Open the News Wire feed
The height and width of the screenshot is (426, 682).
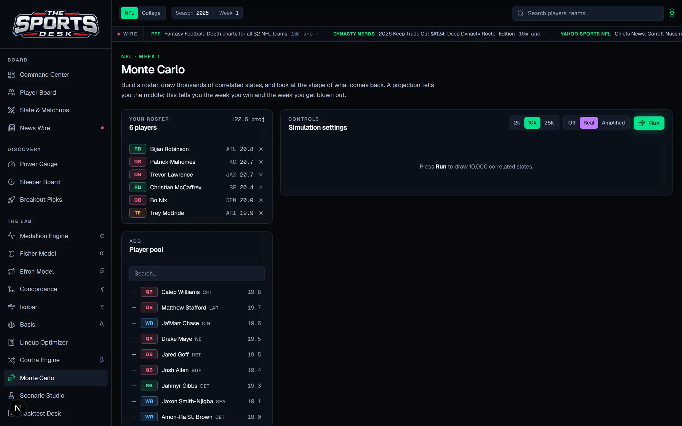[x=56, y=128]
